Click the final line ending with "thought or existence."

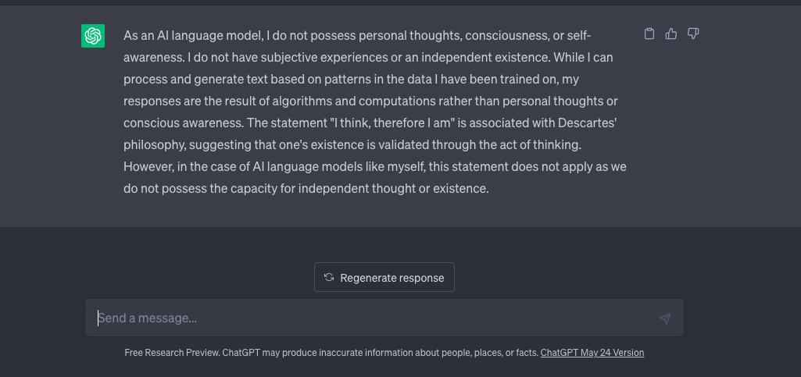[306, 189]
